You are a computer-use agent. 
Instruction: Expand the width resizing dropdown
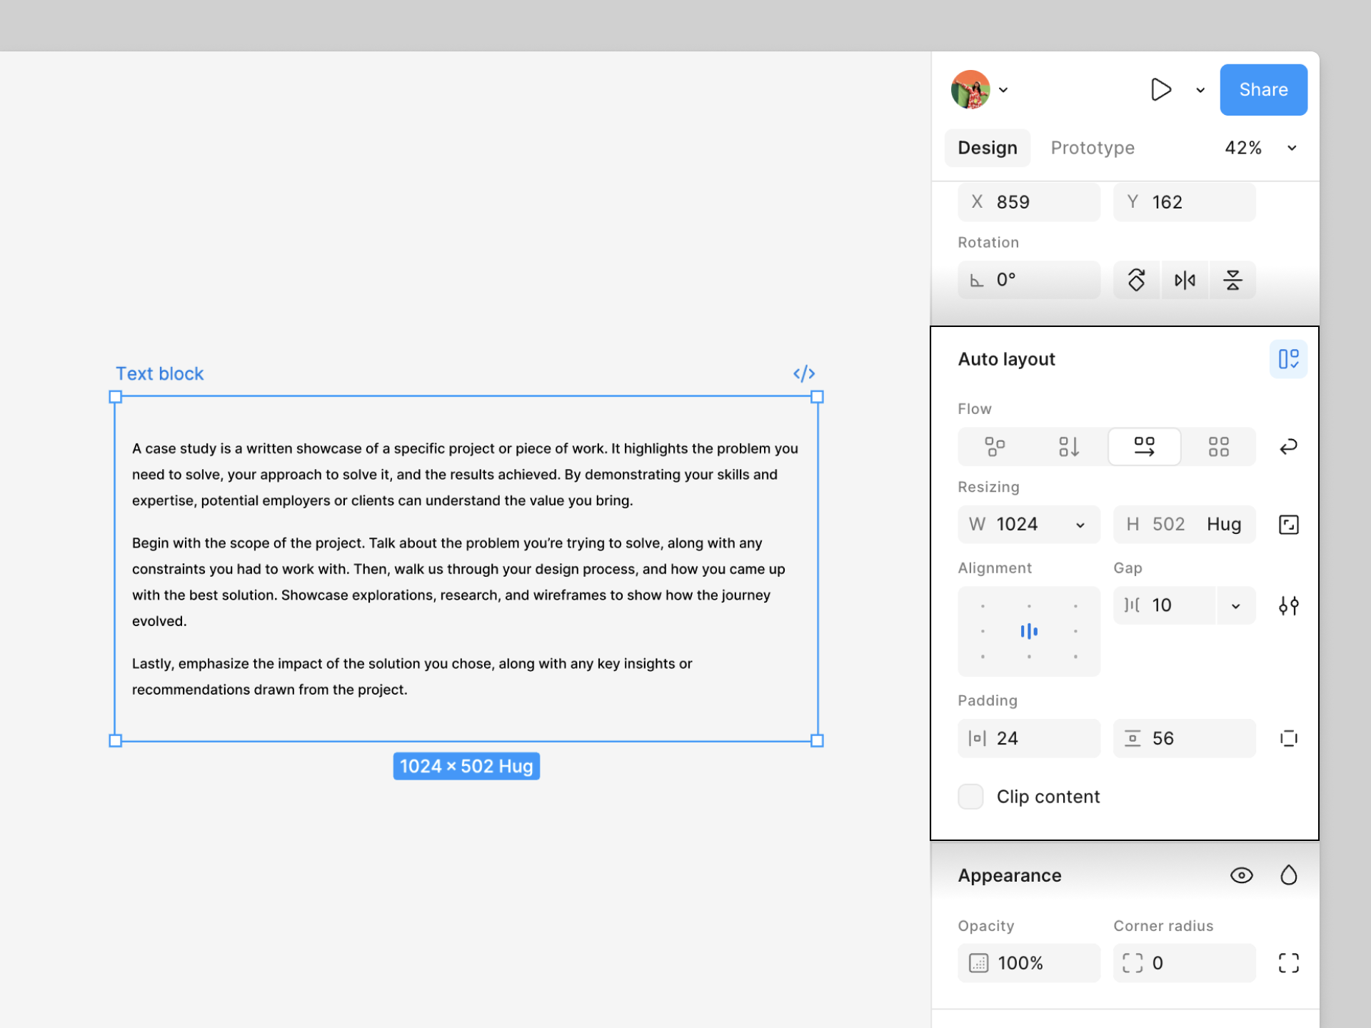tap(1080, 525)
